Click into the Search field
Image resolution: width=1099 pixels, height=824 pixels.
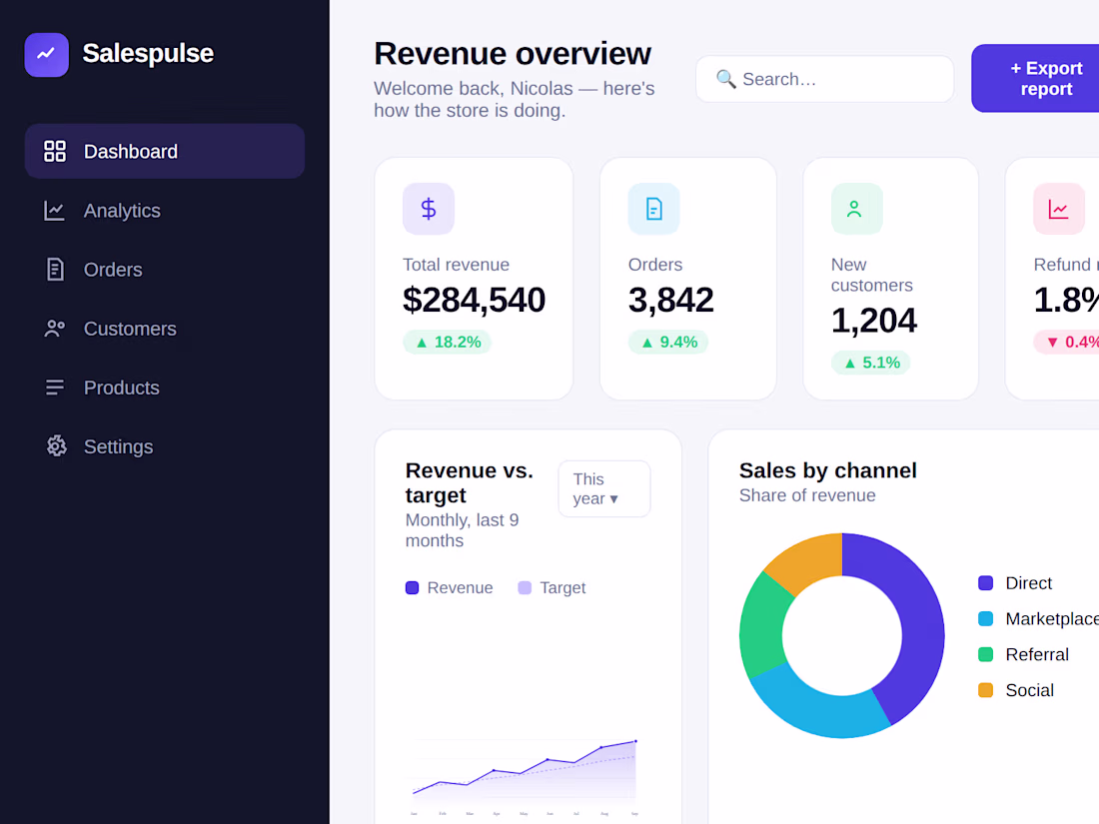(824, 79)
